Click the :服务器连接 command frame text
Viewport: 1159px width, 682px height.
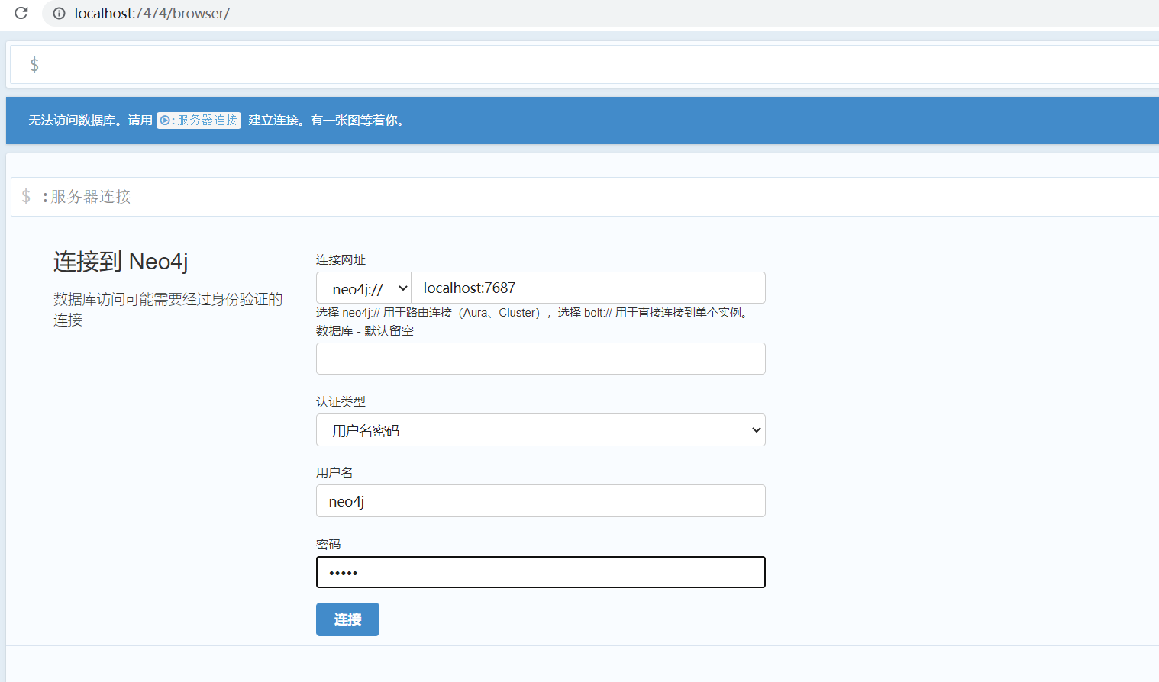click(x=86, y=197)
